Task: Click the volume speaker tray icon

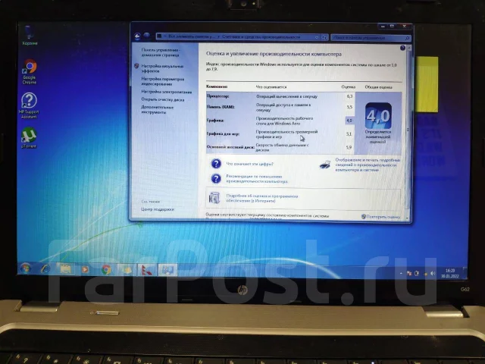Action: 433,274
